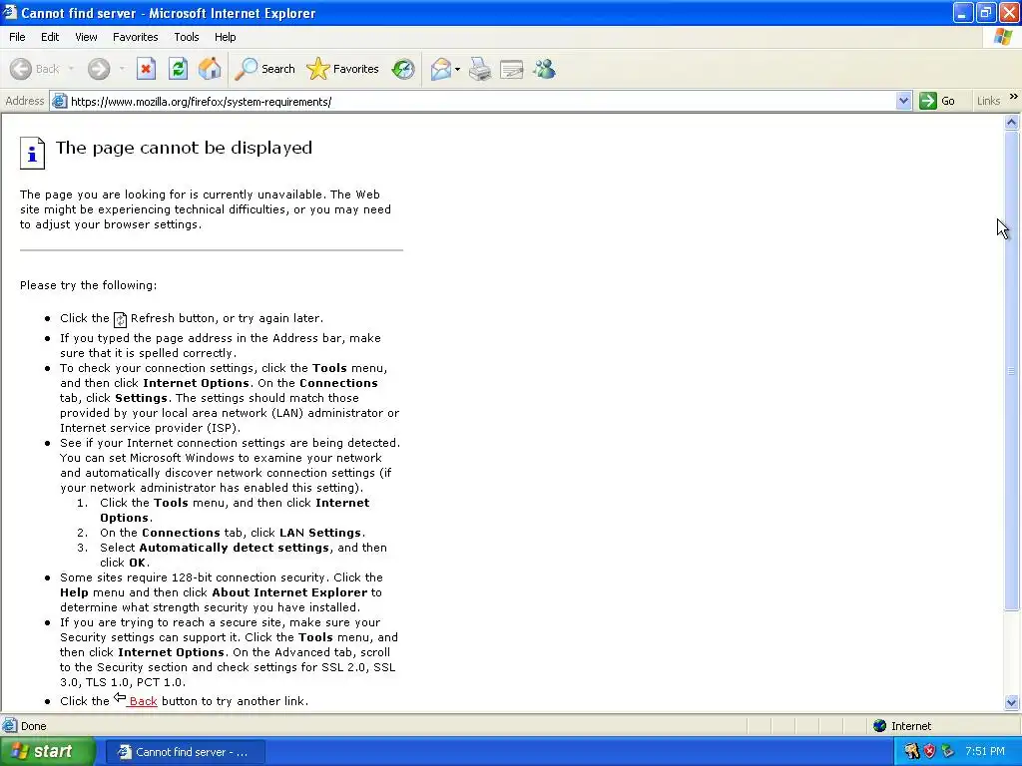Click the Print toolbar icon

pos(480,69)
